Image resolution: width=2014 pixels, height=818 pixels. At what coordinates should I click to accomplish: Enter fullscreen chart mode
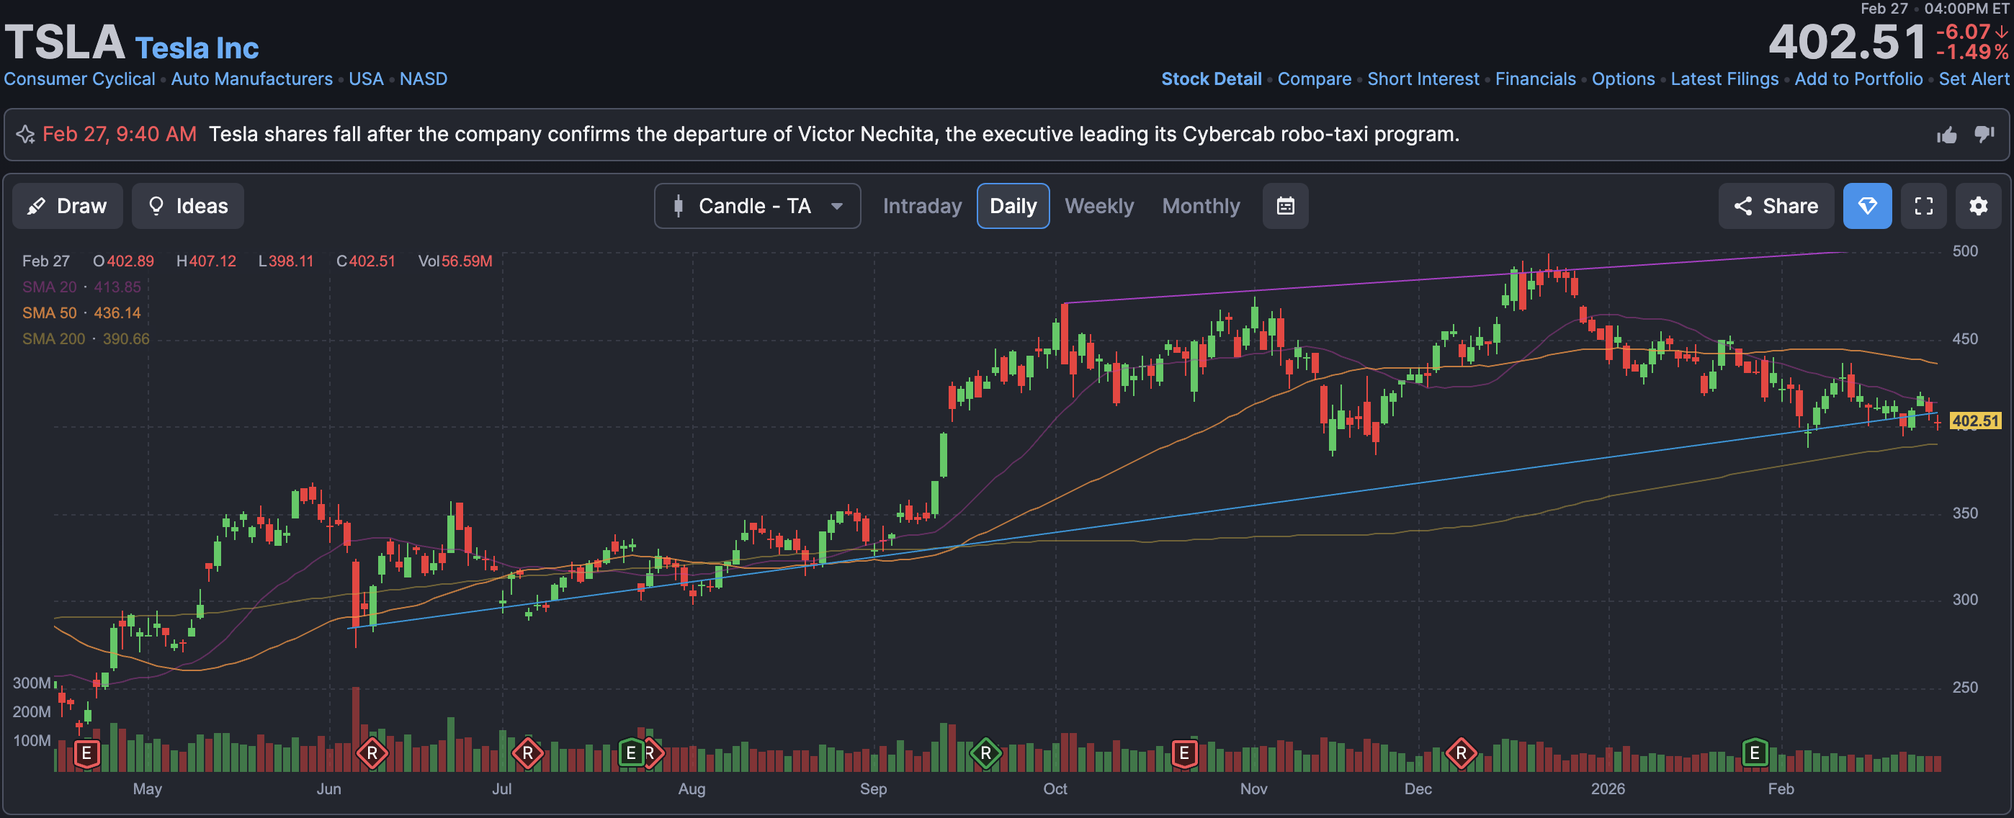pyautogui.click(x=1923, y=206)
